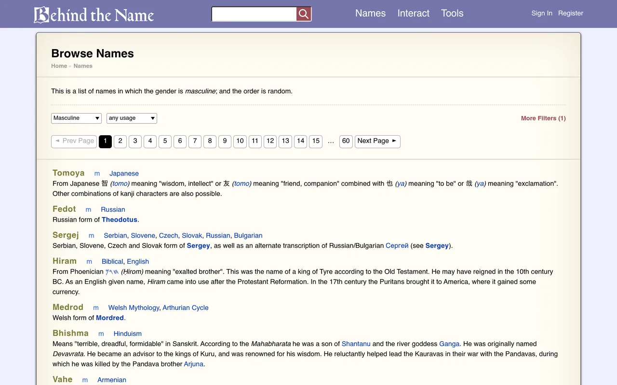Screen dimensions: 617x385
Task: Click the Armenian usage link
Action: click(x=112, y=380)
